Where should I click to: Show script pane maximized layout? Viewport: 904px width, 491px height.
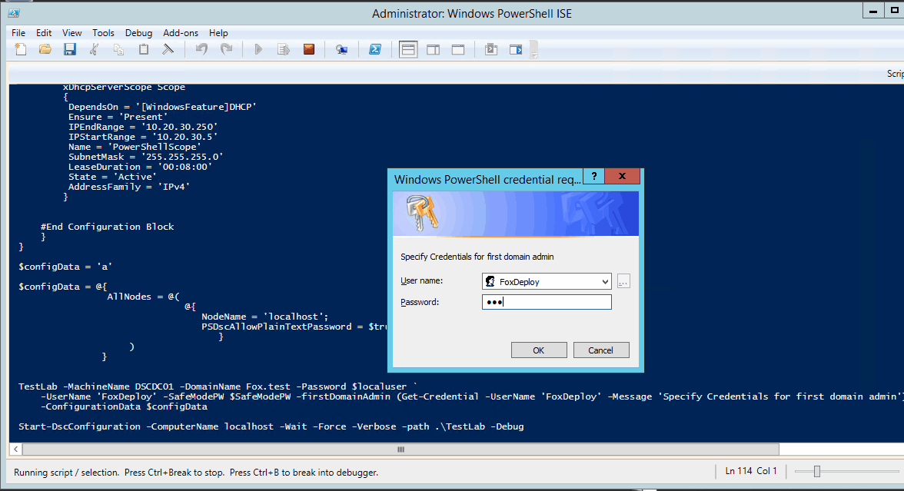coord(458,49)
